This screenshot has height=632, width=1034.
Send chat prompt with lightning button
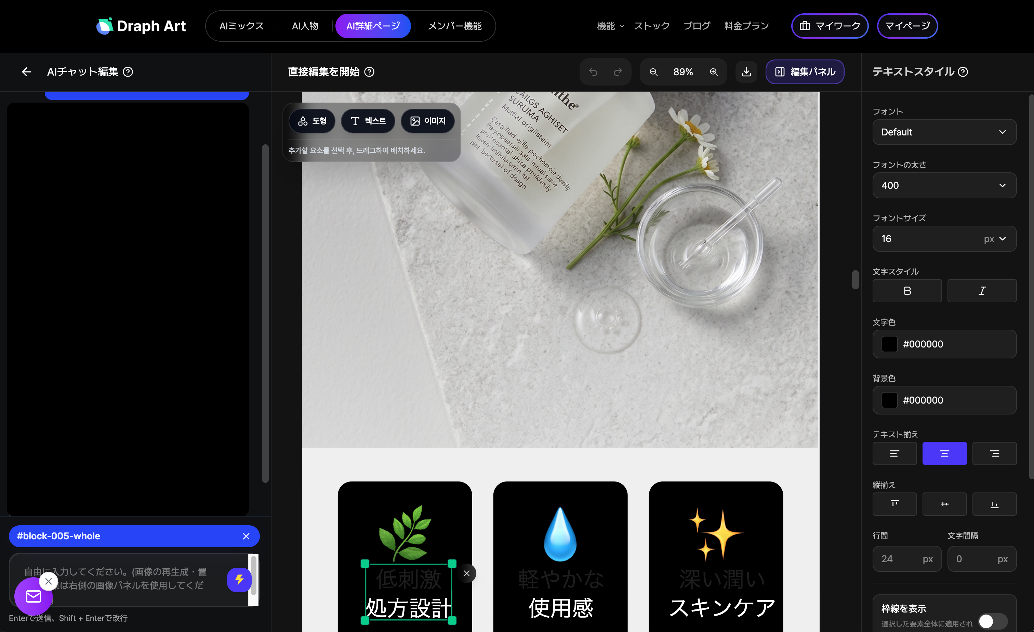point(239,580)
